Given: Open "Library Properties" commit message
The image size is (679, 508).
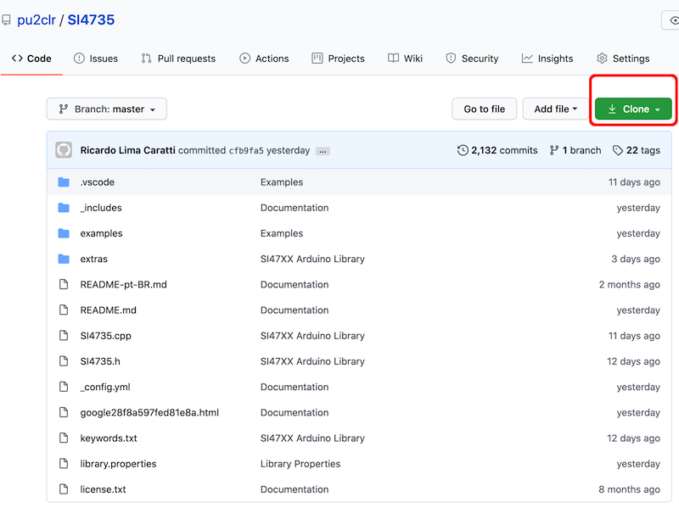Looking at the screenshot, I should 300,463.
